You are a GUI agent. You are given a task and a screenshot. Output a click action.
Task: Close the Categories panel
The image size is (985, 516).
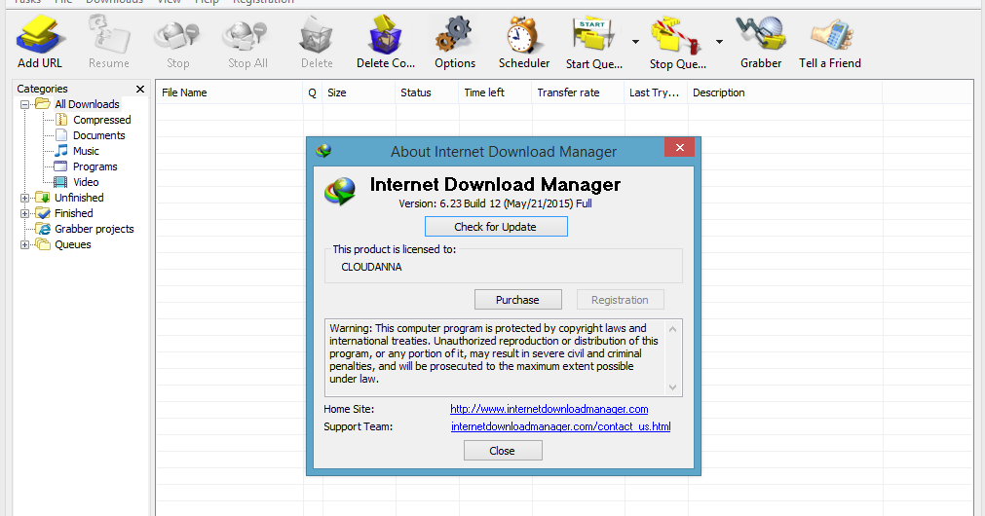[140, 90]
